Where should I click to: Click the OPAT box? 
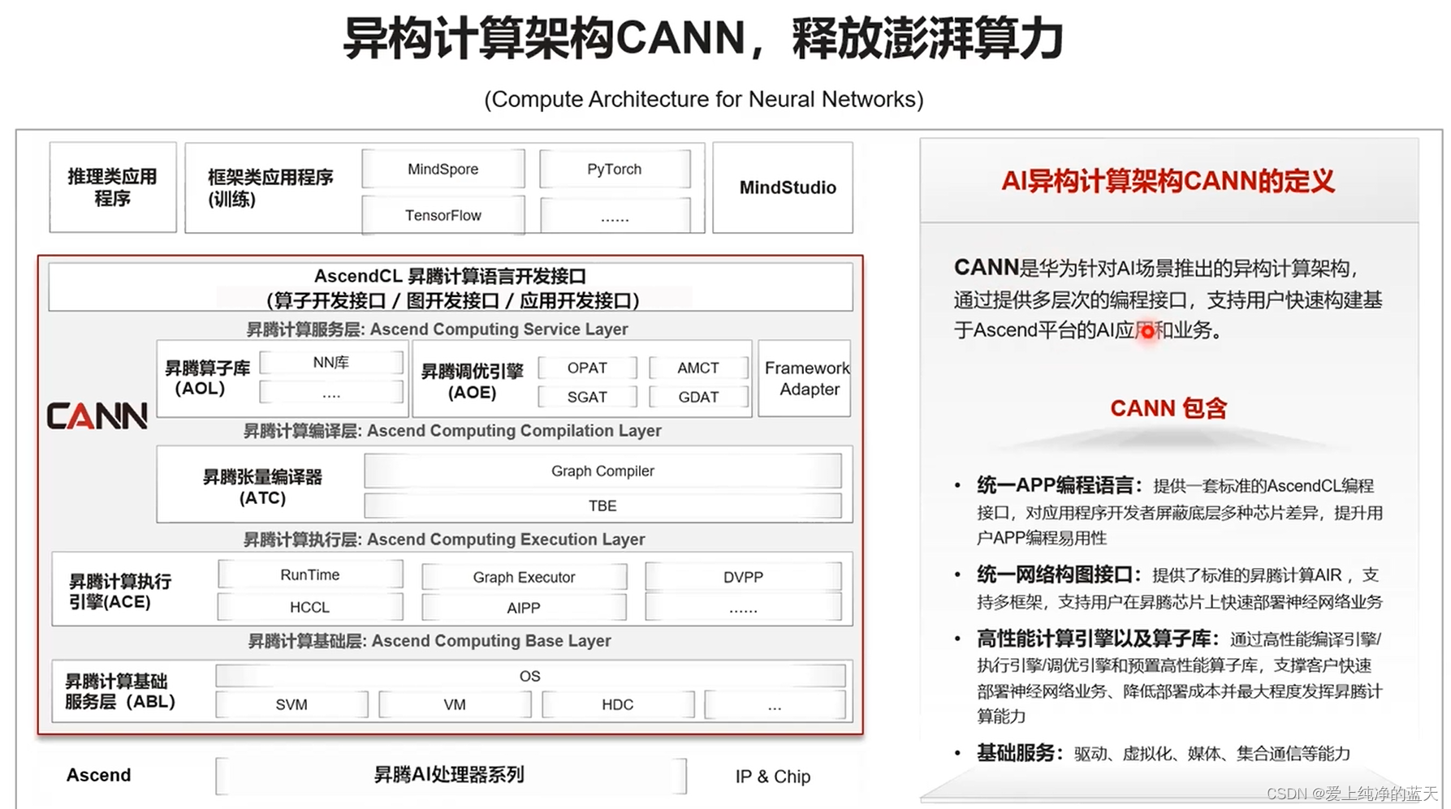(587, 368)
